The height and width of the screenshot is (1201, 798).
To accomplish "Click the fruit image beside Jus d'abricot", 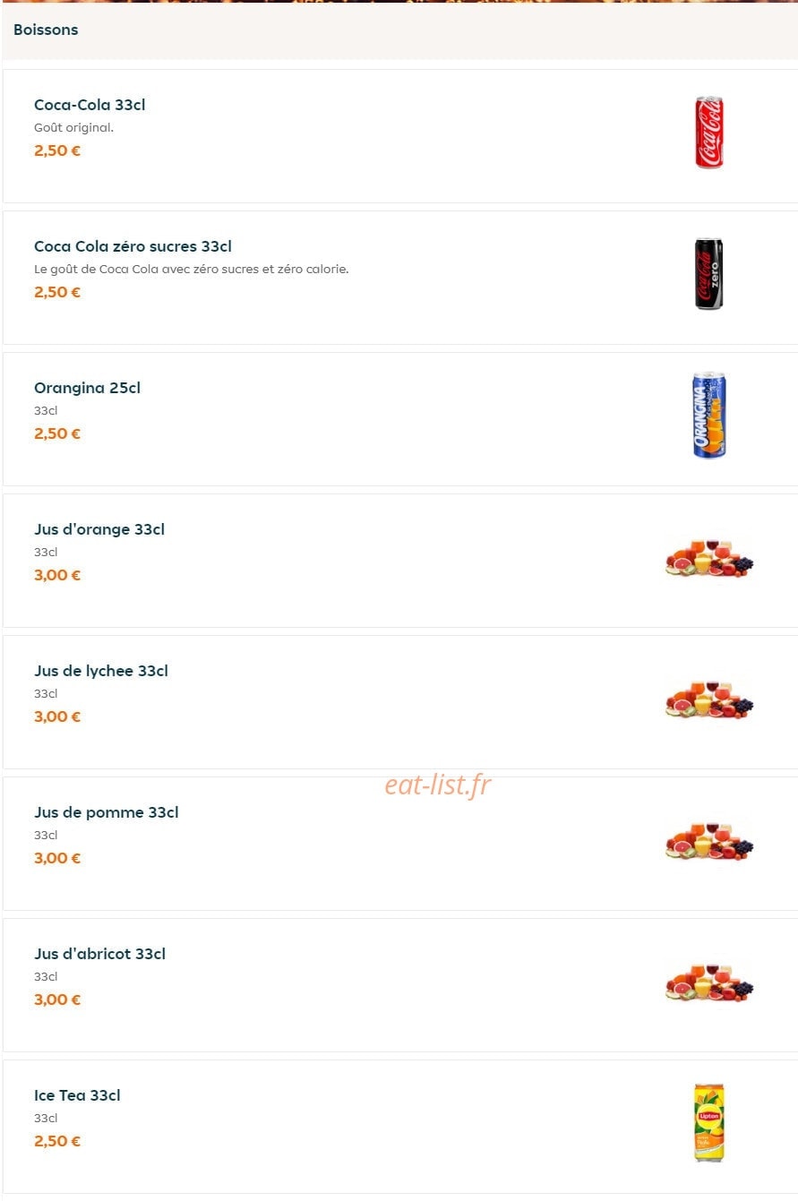I will 709,982.
